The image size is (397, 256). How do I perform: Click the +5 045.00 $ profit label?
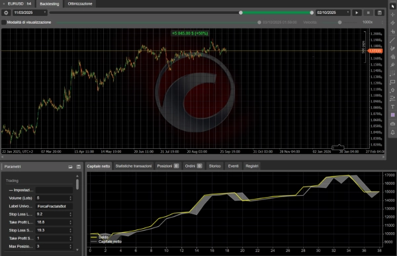click(190, 33)
